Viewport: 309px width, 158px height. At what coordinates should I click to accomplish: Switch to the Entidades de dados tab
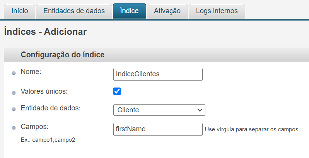click(x=74, y=11)
